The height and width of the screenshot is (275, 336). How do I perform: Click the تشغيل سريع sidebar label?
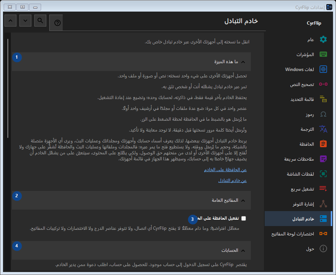coord(302,189)
